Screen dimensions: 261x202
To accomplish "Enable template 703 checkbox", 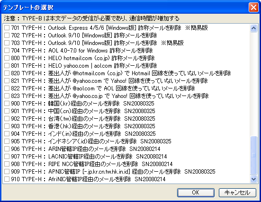I will click(7, 43).
